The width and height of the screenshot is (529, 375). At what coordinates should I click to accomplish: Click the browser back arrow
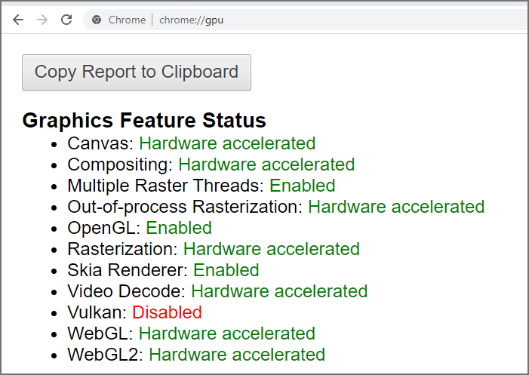18,20
